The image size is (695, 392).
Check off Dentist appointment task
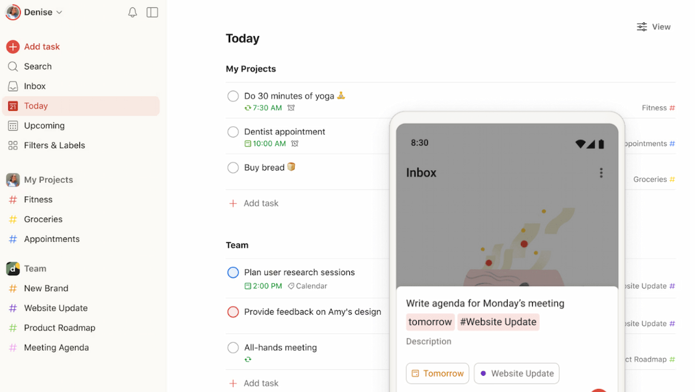pyautogui.click(x=233, y=132)
